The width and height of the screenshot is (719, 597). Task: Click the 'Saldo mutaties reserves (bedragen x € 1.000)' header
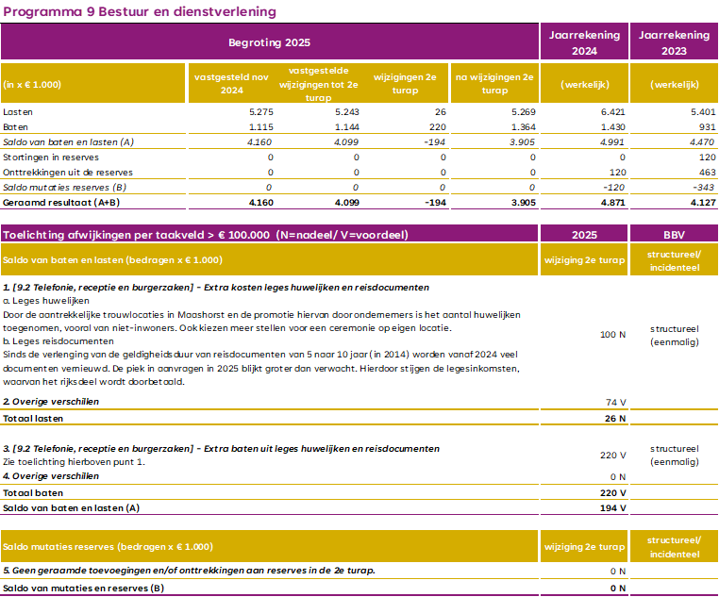click(x=113, y=546)
